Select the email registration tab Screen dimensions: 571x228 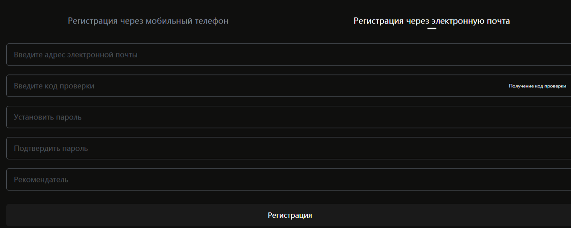(432, 21)
